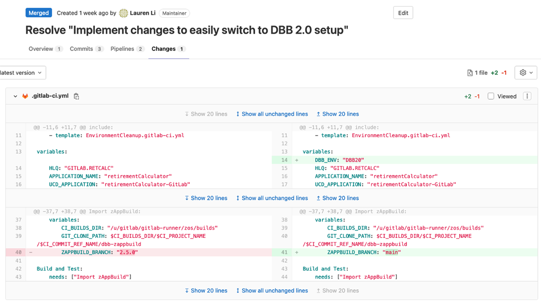Mark the file as Viewed
The image size is (541, 302).
pos(491,96)
